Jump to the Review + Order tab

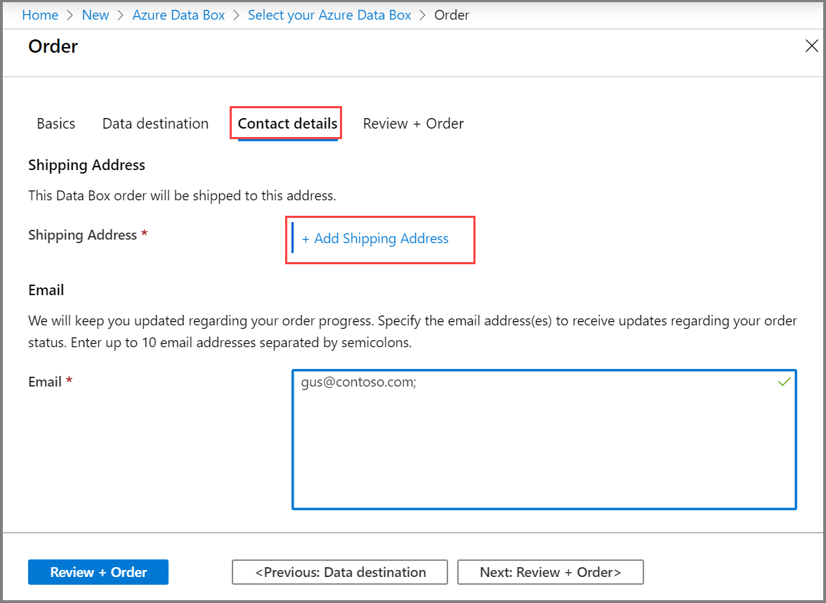point(413,124)
